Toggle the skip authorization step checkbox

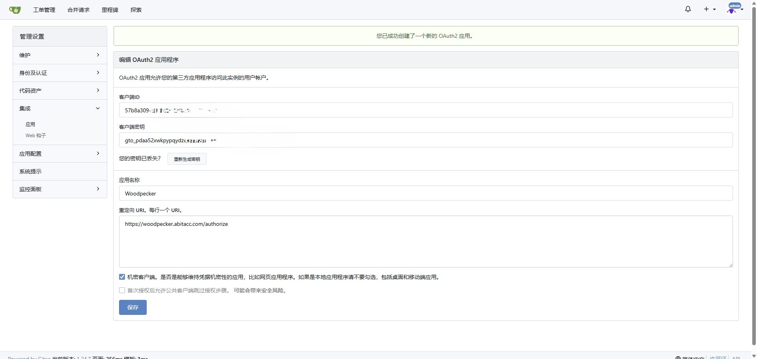(x=122, y=290)
